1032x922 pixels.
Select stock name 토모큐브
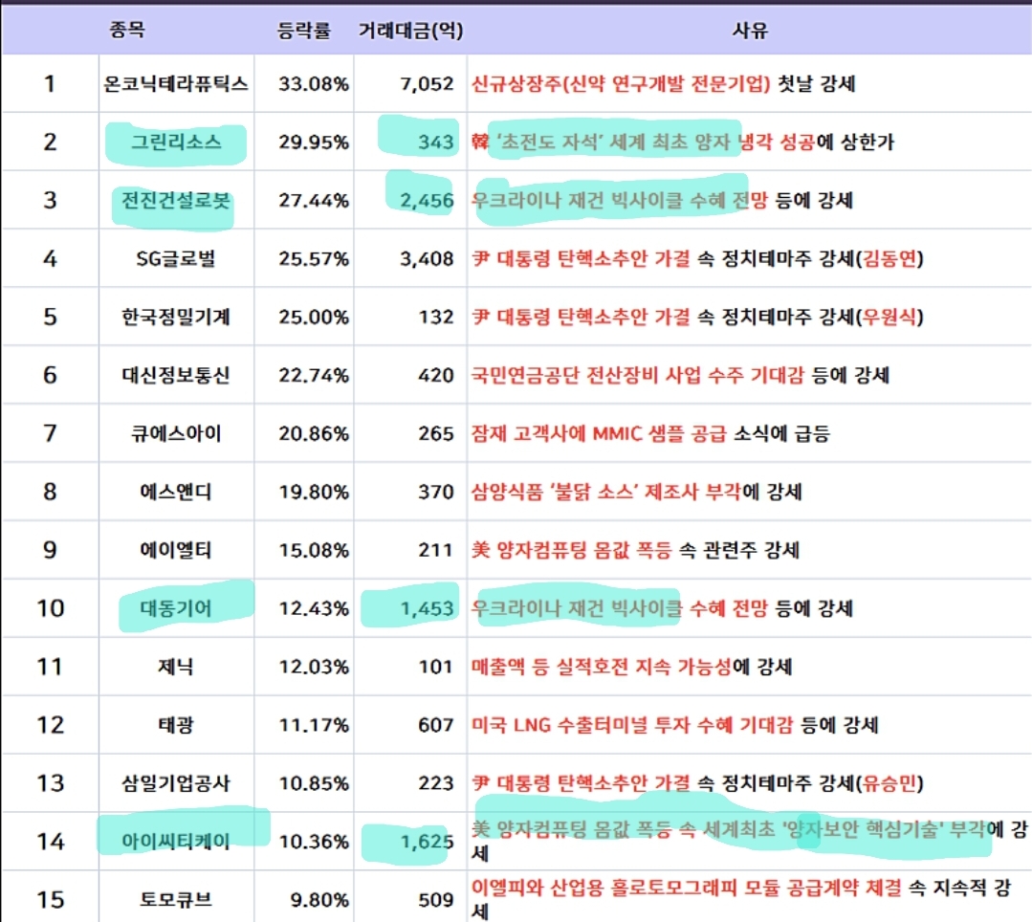pyautogui.click(x=176, y=900)
